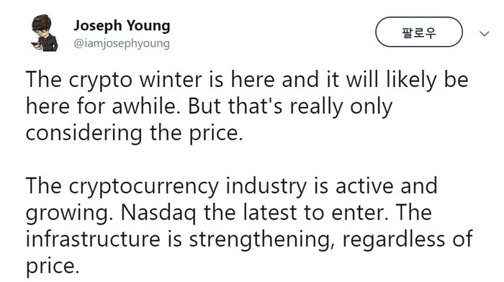504x282 pixels.
Task: Click the word 'strengthening,' in the tweet
Action: point(262,240)
